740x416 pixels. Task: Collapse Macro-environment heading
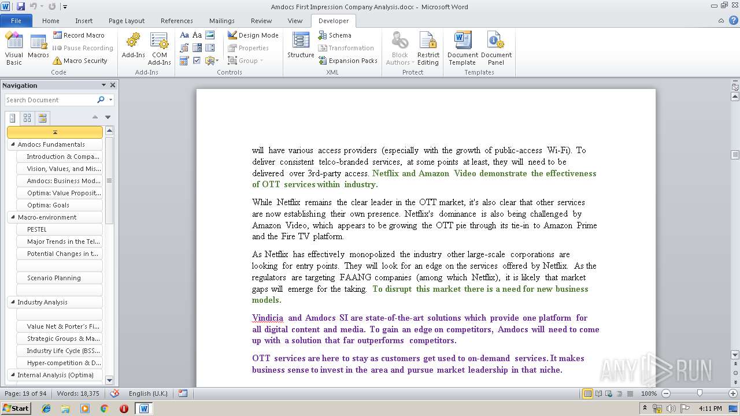click(x=13, y=217)
